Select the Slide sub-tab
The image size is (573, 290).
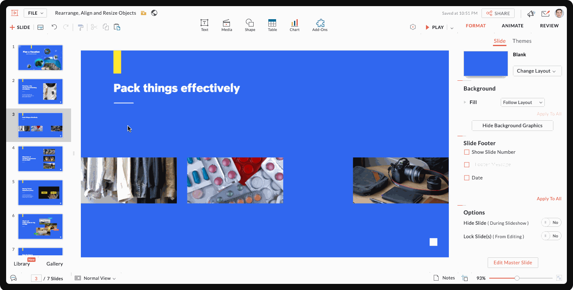[x=499, y=41]
